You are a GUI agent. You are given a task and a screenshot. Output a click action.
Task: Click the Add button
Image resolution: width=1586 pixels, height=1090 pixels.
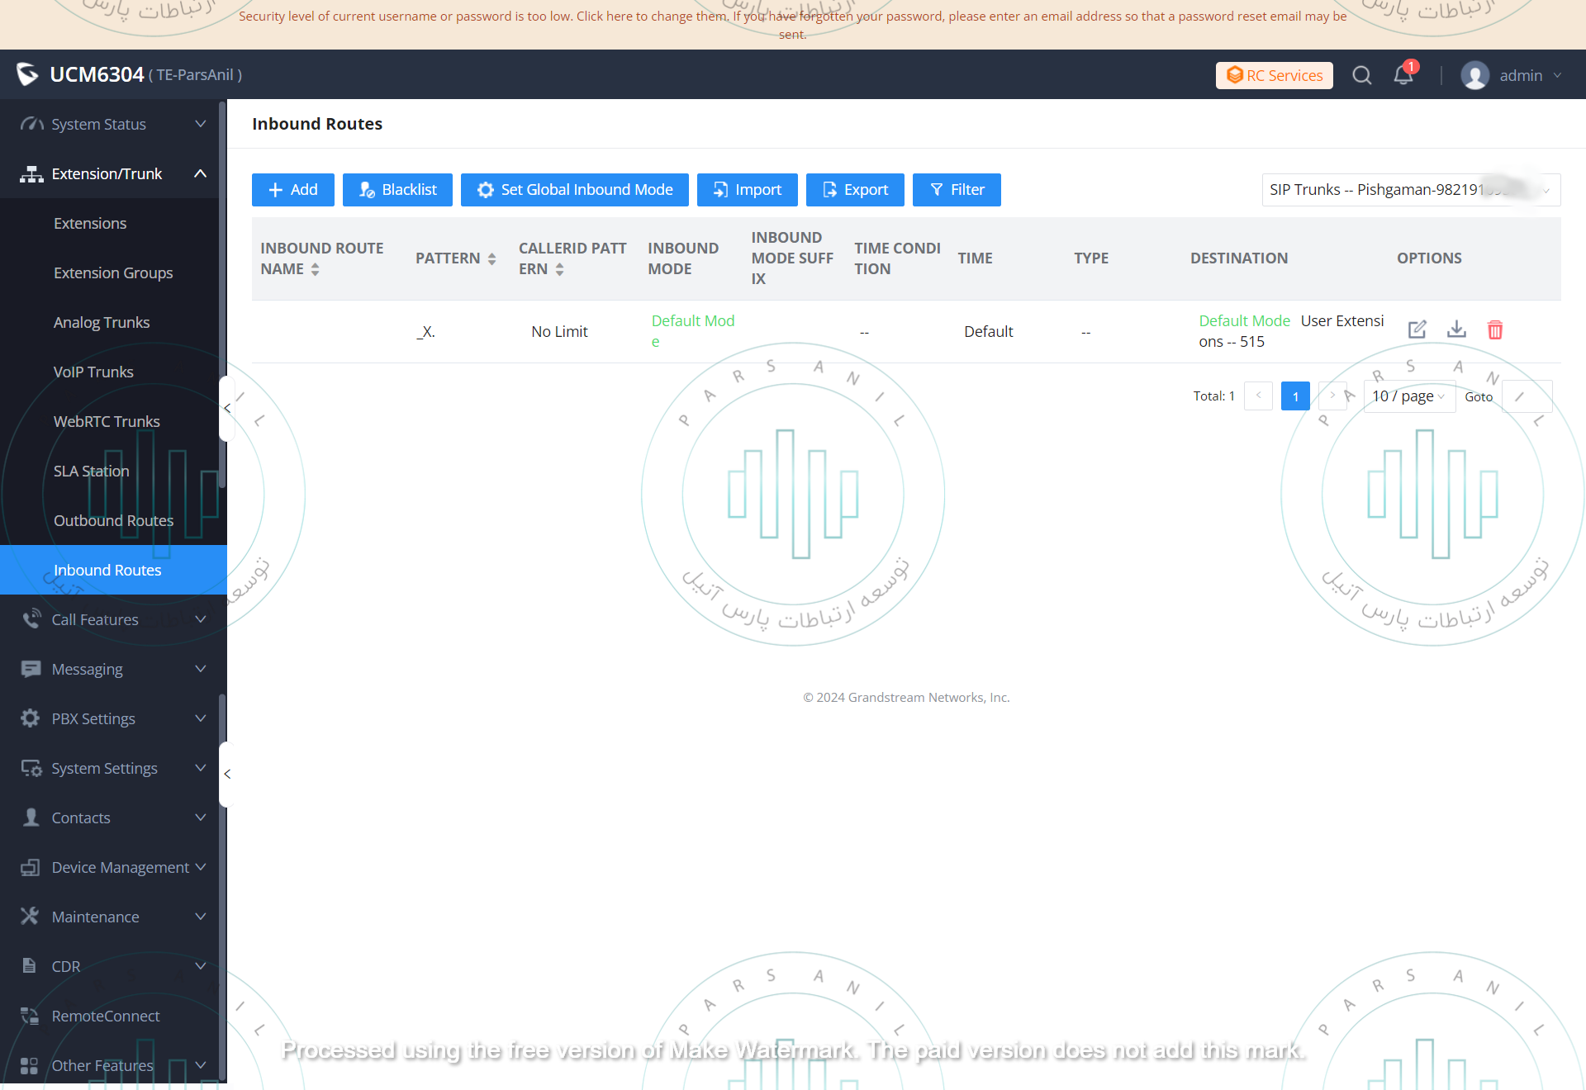click(x=292, y=190)
